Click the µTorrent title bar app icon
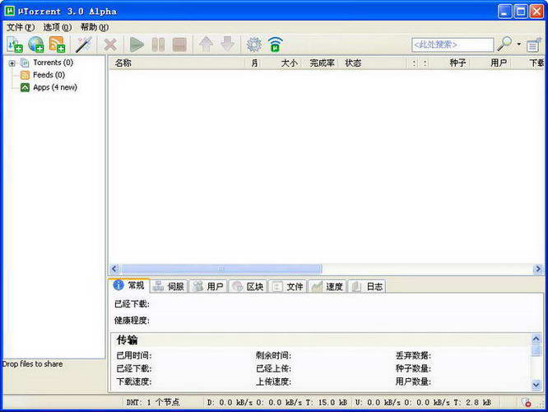Viewport: 548px width, 412px height. (x=10, y=11)
